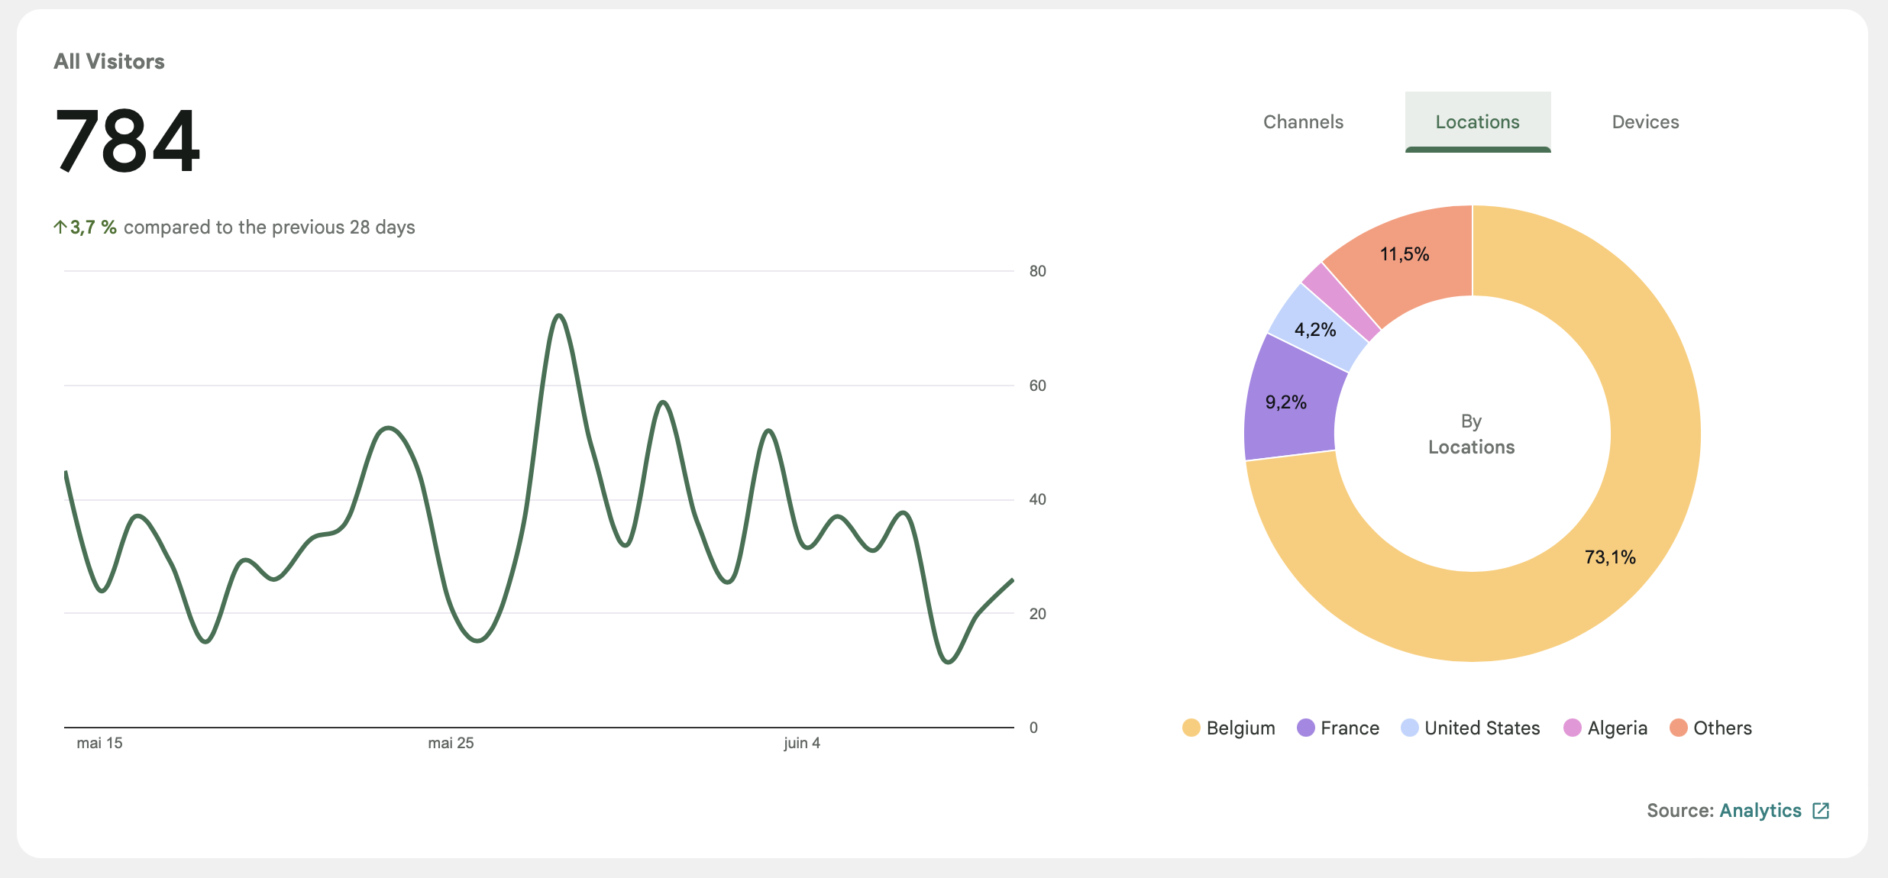Switch to the Channels tab
The width and height of the screenshot is (1888, 878).
tap(1303, 122)
